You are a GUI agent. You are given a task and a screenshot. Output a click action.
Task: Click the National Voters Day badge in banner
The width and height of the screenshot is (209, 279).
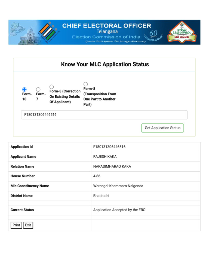click(x=182, y=32)
